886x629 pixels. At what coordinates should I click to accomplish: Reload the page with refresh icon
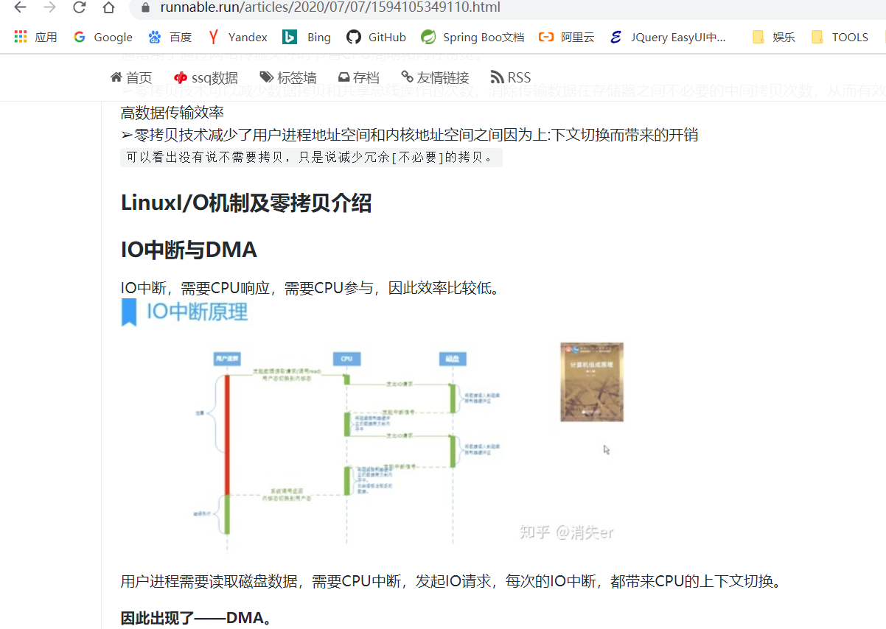(x=79, y=7)
